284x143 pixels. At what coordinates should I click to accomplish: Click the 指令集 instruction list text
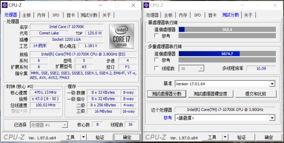[x=83, y=75]
